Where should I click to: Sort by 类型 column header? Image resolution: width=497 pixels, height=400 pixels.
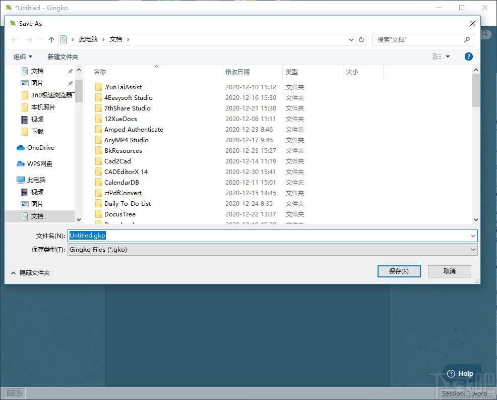coord(292,72)
